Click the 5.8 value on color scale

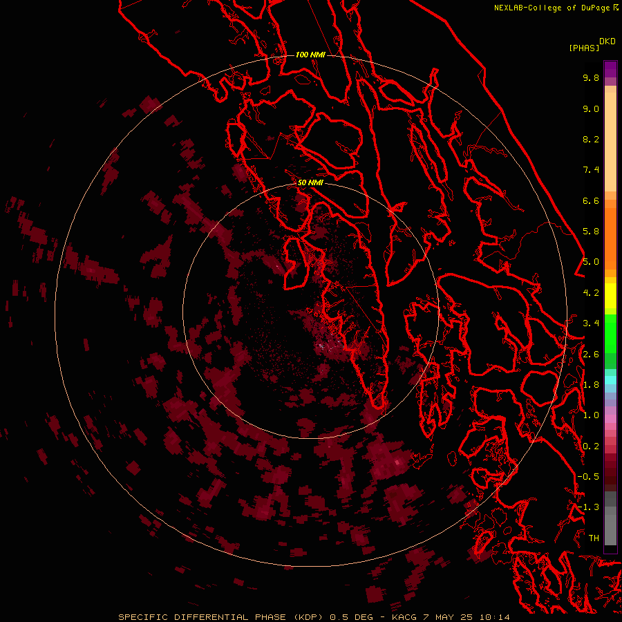(591, 232)
